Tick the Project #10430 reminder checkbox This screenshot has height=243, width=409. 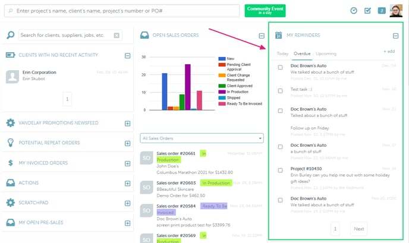[x=281, y=169]
